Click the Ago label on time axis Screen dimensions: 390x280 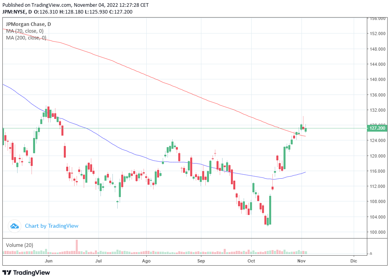point(146,261)
